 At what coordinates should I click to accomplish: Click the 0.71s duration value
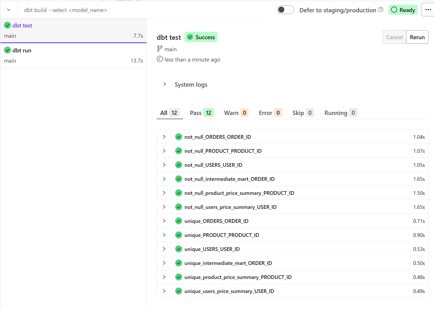(419, 221)
